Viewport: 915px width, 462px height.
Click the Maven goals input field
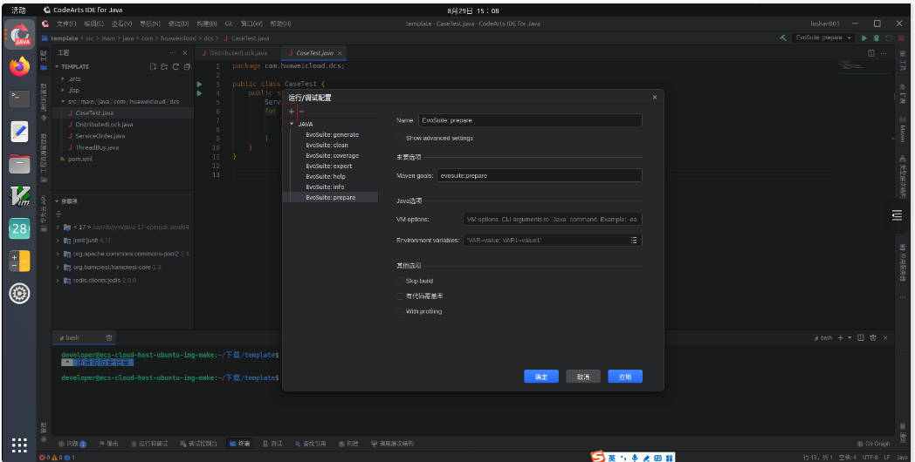[540, 175]
